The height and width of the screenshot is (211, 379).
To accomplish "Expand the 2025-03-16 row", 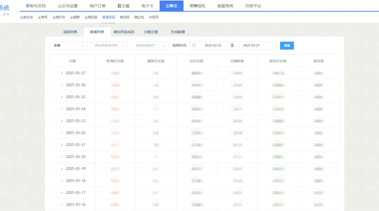I will coord(62,204).
